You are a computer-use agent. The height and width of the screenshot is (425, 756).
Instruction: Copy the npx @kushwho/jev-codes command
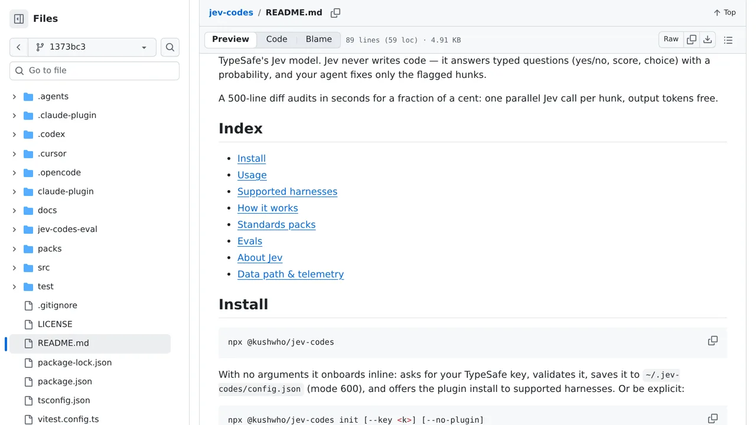(x=713, y=341)
